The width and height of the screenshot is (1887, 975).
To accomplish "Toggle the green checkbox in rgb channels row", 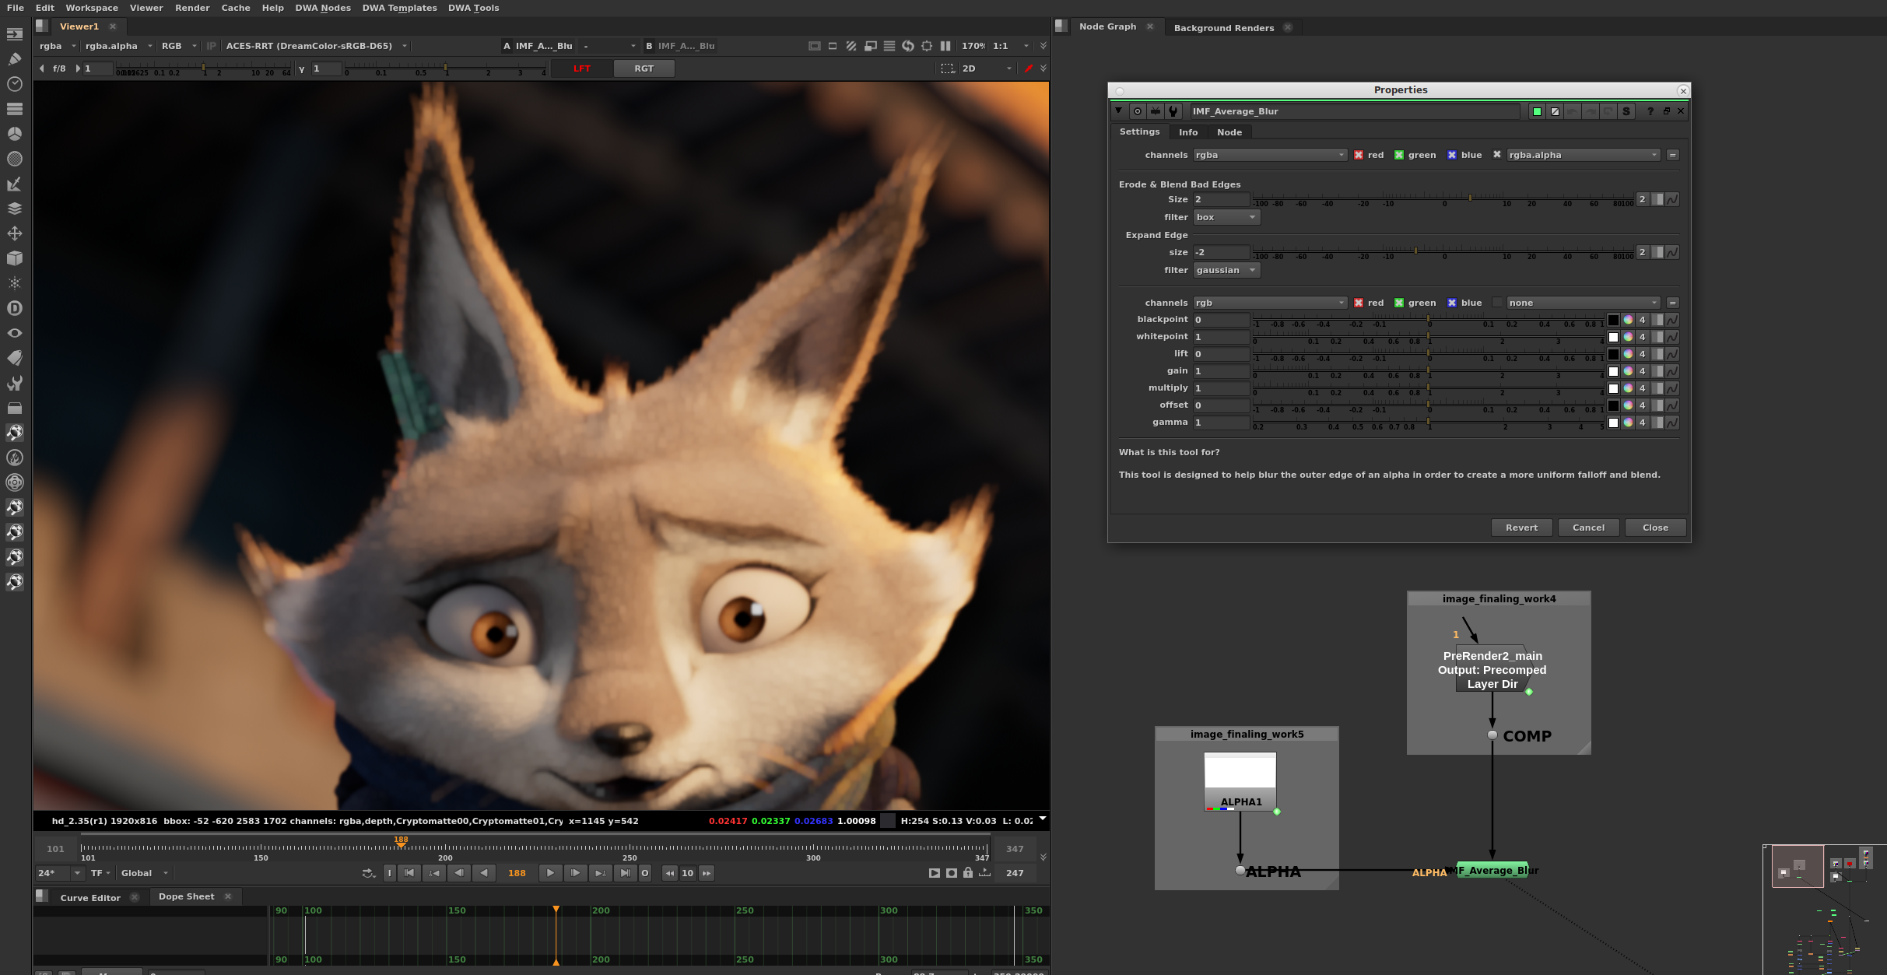I will pyautogui.click(x=1399, y=303).
